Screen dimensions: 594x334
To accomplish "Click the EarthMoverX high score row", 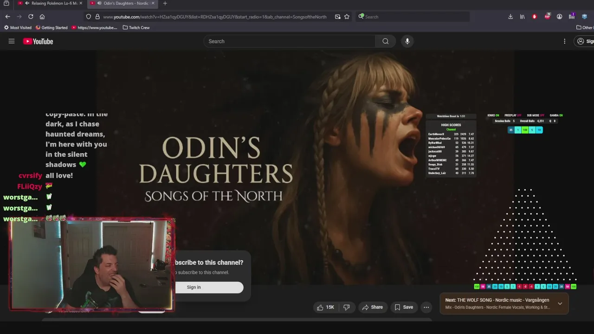I will pyautogui.click(x=451, y=134).
